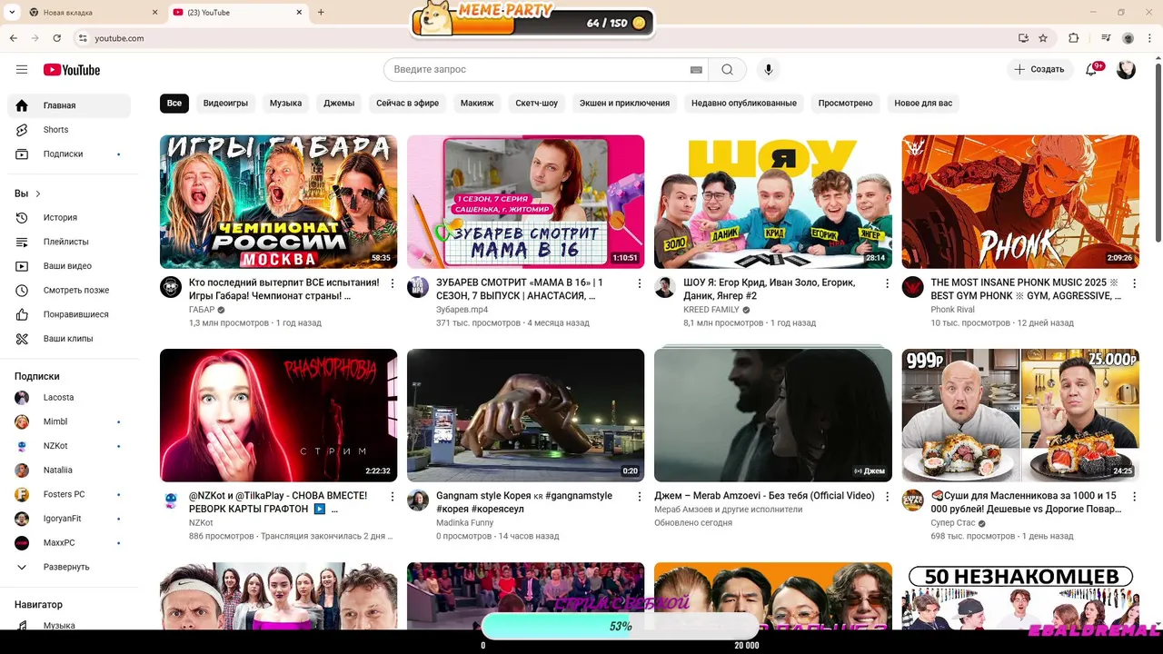Expand subscriptions list with Развернуть
Screen dimensions: 1163x654
[x=69, y=567]
